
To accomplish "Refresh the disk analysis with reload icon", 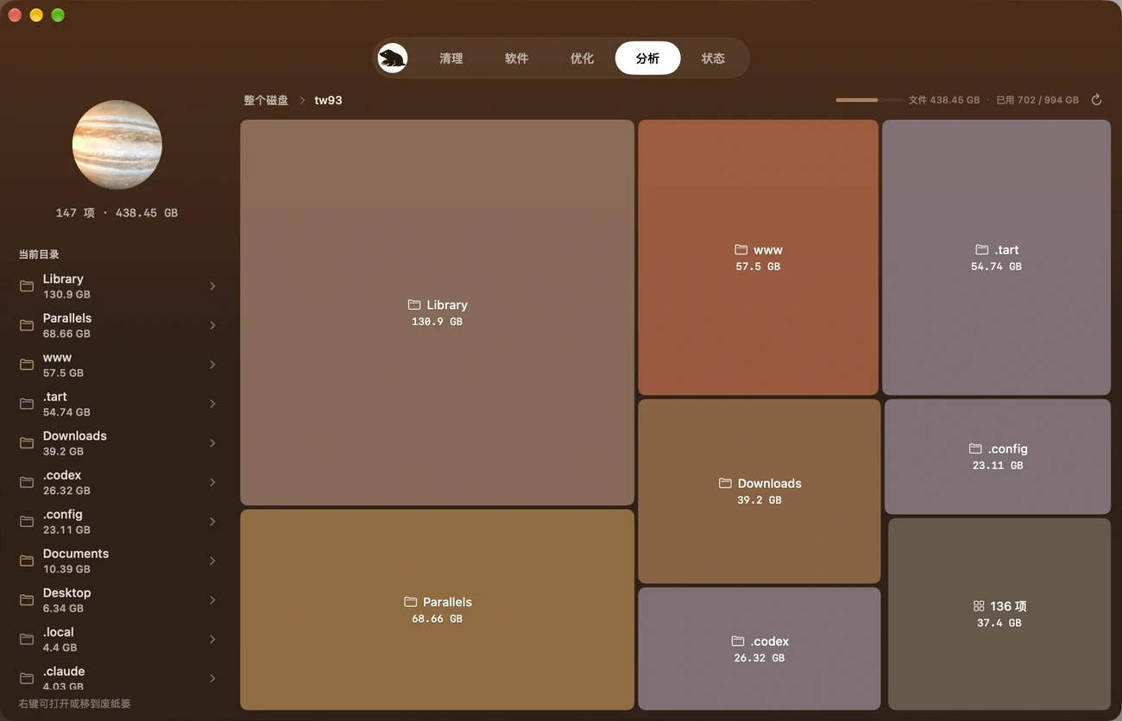I will 1096,100.
